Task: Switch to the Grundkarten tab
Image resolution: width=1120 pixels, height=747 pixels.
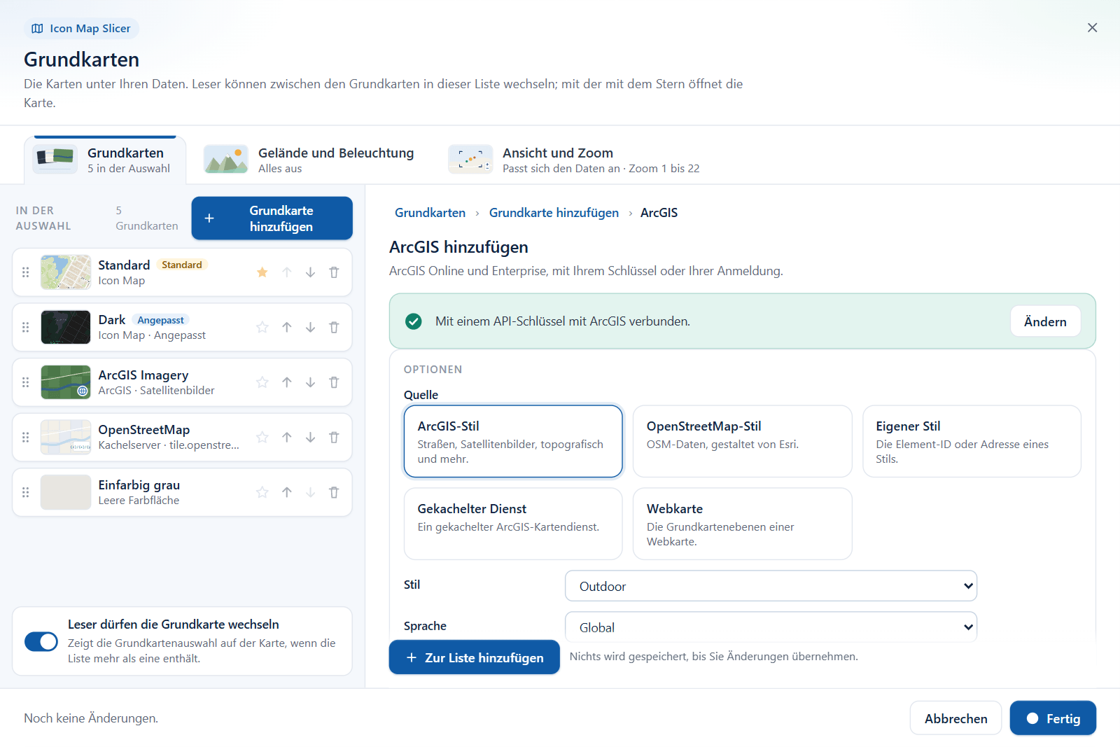Action: [x=105, y=160]
